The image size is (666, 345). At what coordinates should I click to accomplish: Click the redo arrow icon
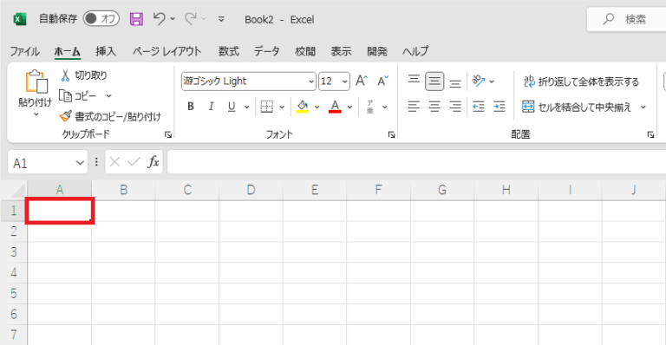point(191,19)
